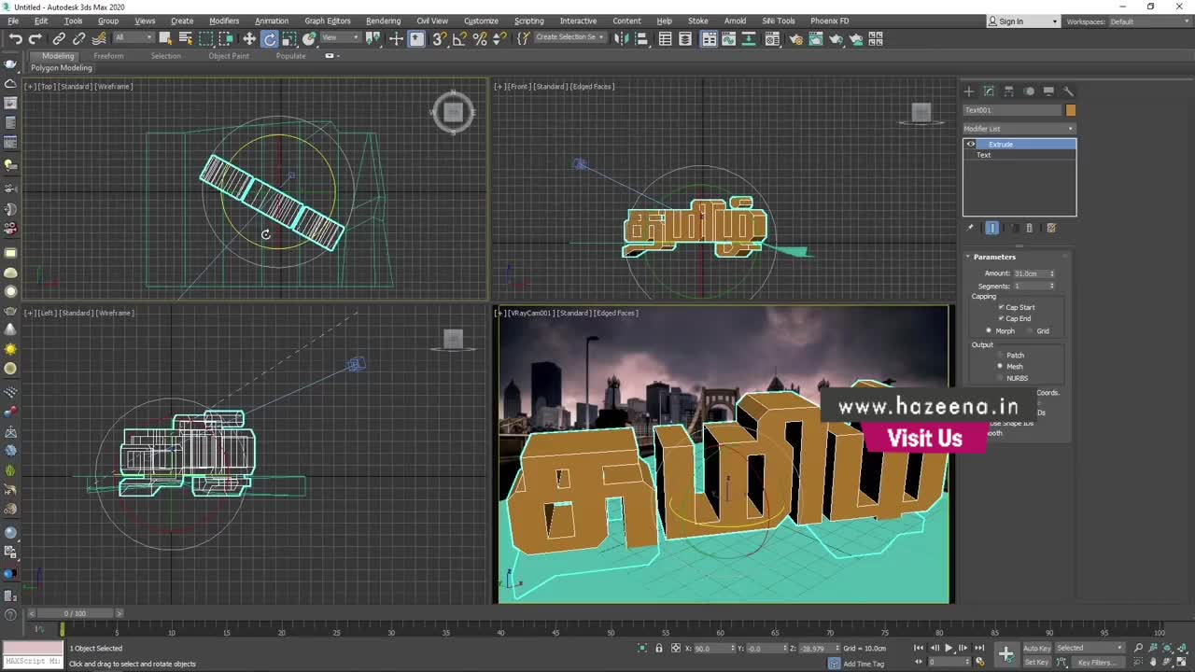The image size is (1195, 672).
Task: Toggle the Angle Snap button
Action: pyautogui.click(x=459, y=38)
